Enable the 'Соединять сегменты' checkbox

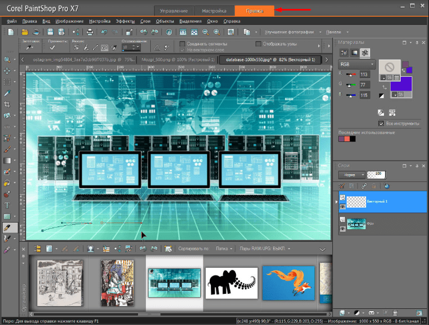click(x=182, y=43)
